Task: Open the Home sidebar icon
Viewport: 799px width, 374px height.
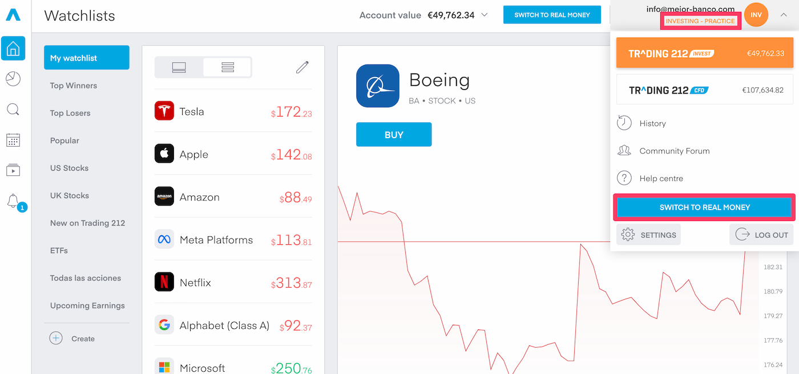Action: 13,49
